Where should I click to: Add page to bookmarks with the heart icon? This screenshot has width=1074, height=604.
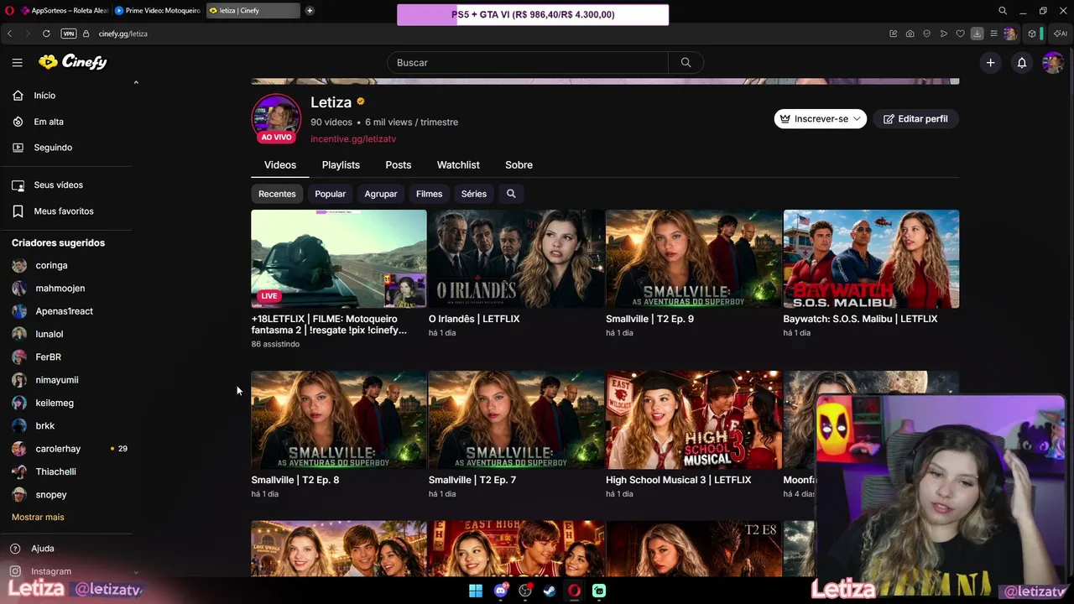tap(960, 34)
